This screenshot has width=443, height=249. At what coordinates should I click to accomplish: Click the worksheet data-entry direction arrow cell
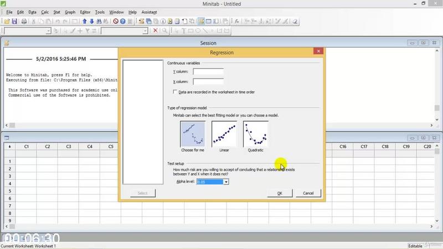click(x=9, y=147)
